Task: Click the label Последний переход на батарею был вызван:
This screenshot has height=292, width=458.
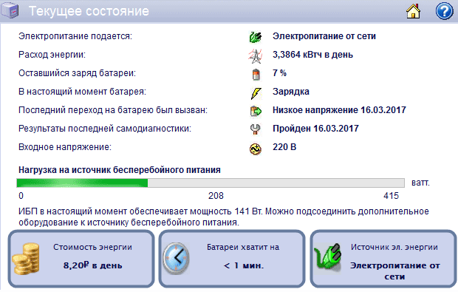Action: (x=113, y=110)
